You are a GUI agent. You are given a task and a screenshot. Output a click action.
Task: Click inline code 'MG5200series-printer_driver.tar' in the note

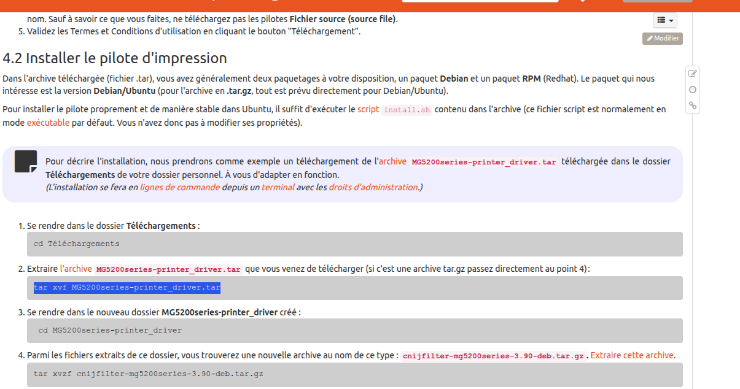coord(484,162)
